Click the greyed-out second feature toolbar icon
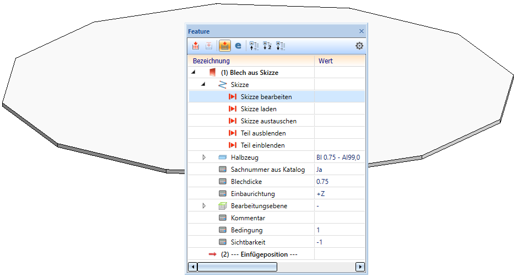Viewport: 517px width, 277px height. pos(209,46)
